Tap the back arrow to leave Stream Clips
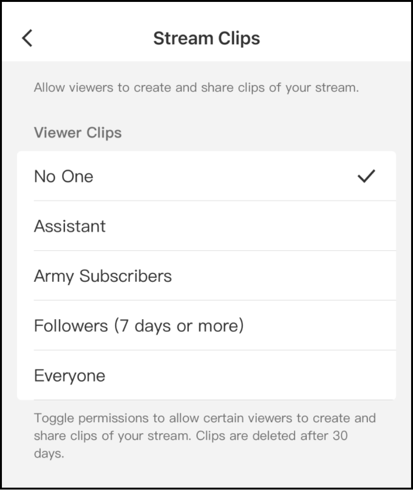The height and width of the screenshot is (493, 413). pos(27,38)
